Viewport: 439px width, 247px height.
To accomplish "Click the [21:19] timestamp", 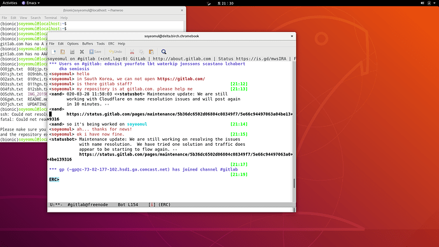I will click(239, 175).
